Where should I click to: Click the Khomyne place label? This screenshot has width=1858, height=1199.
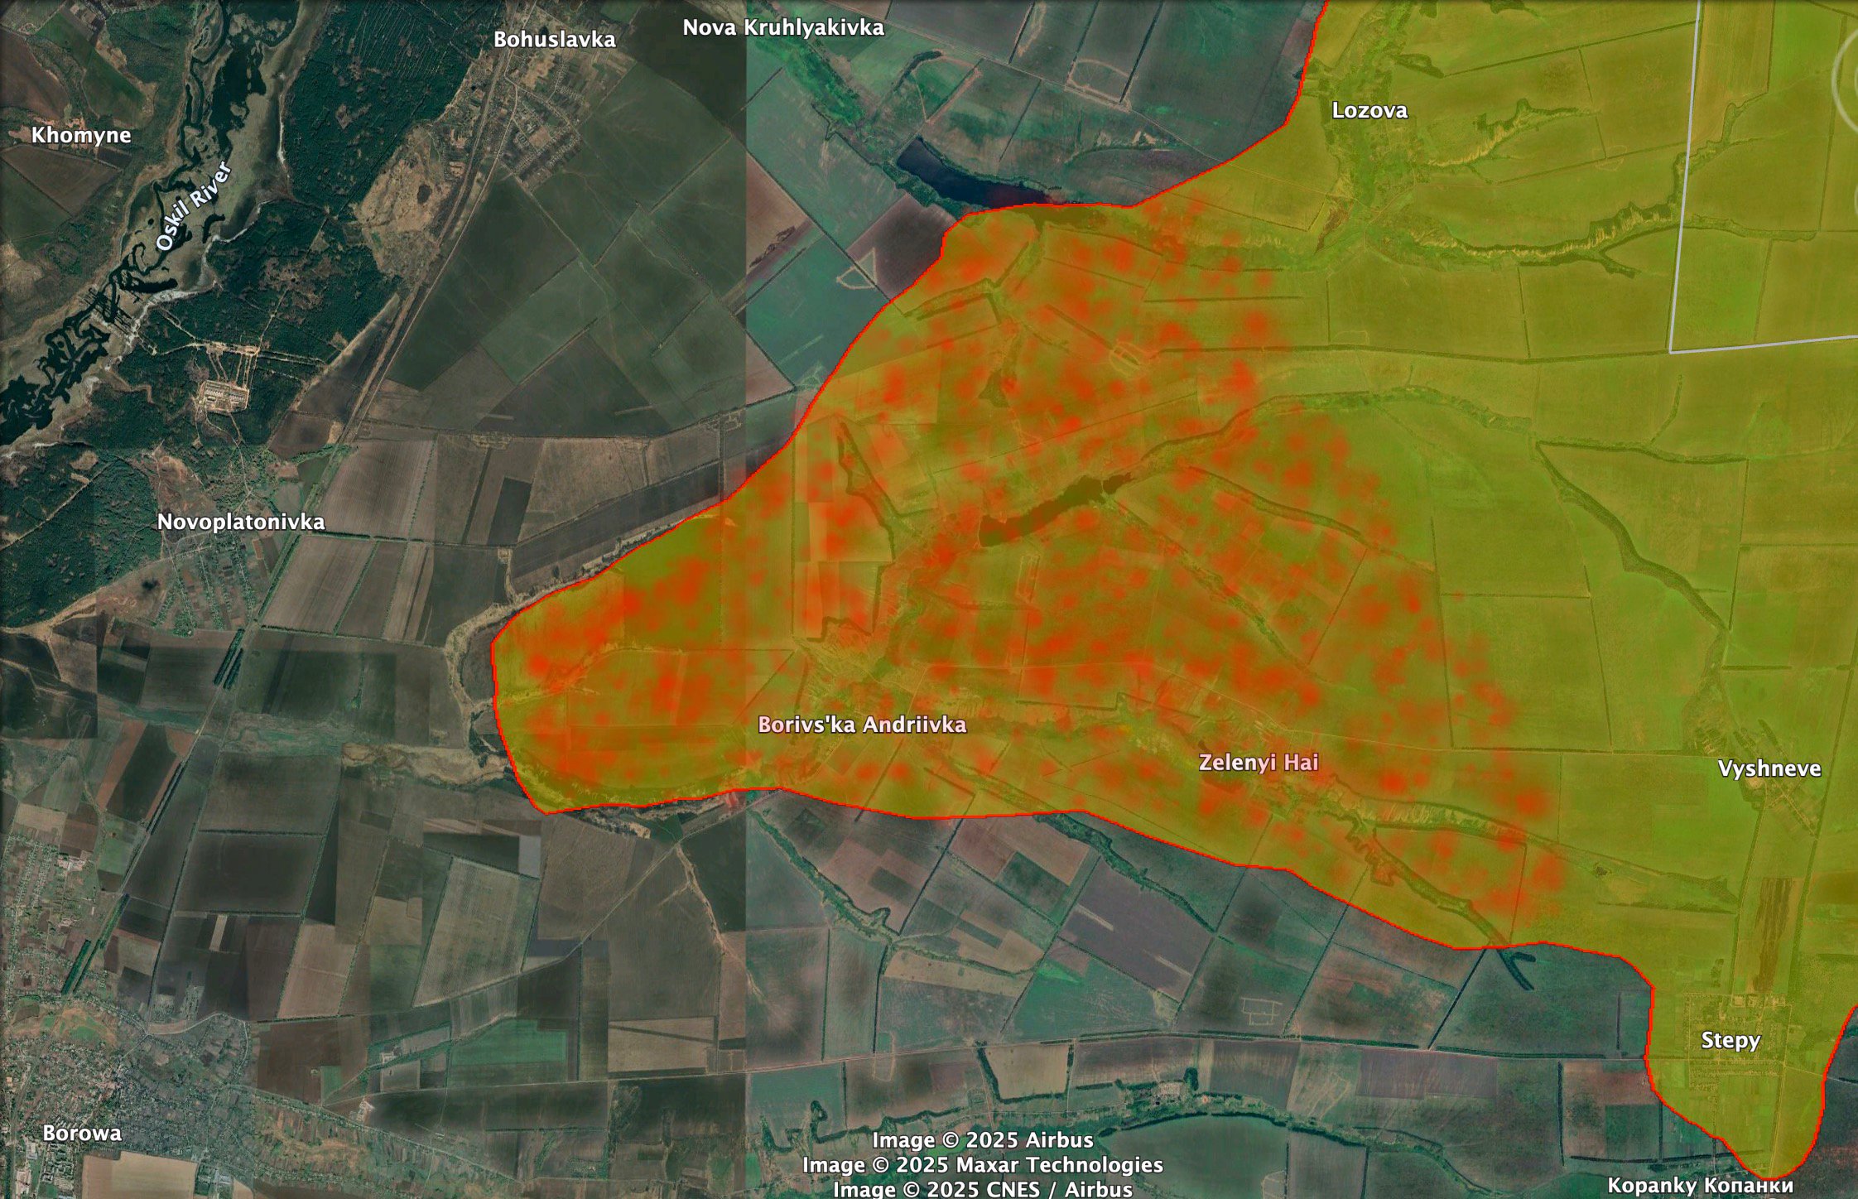(x=81, y=135)
